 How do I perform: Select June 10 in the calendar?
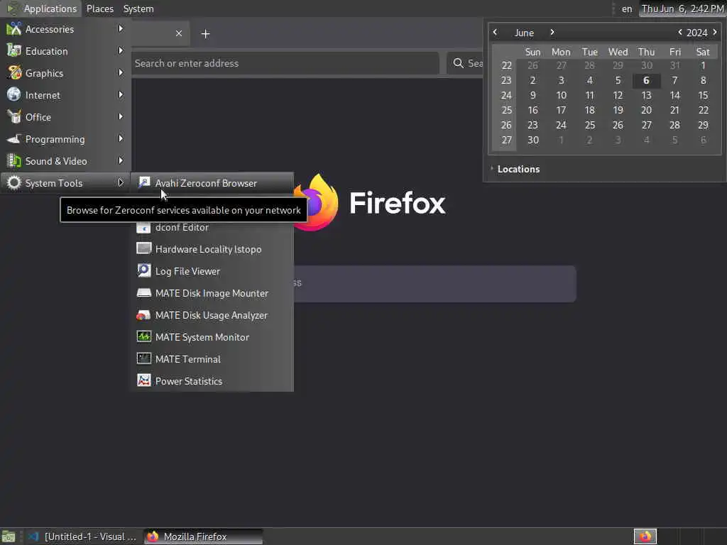561,95
